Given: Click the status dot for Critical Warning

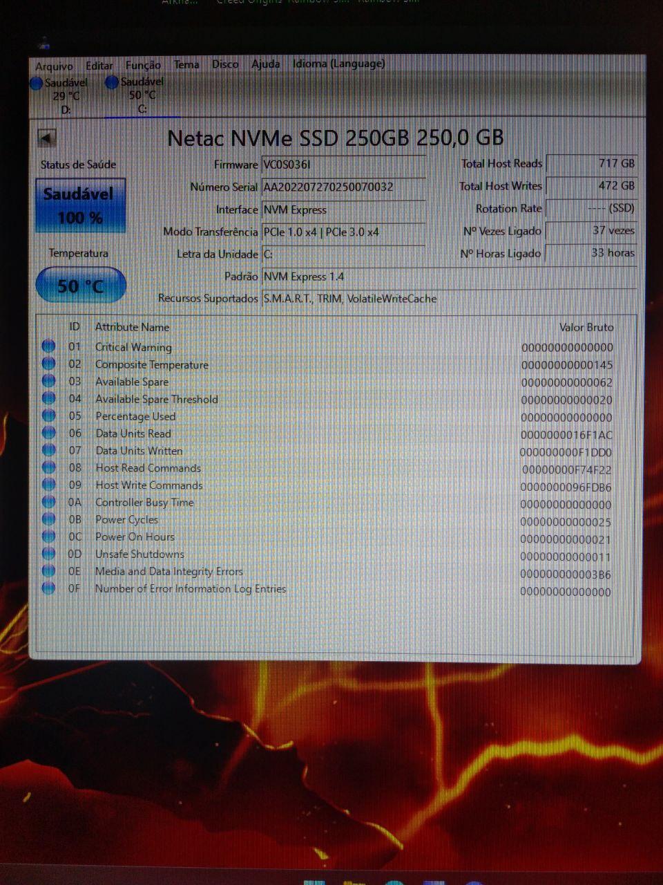Looking at the screenshot, I should click(48, 346).
